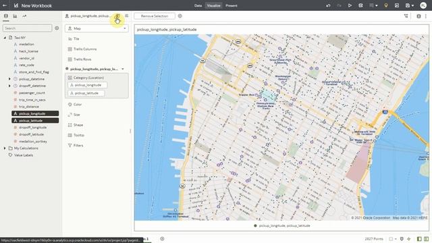Select the passenger_count measure

(x=32, y=93)
